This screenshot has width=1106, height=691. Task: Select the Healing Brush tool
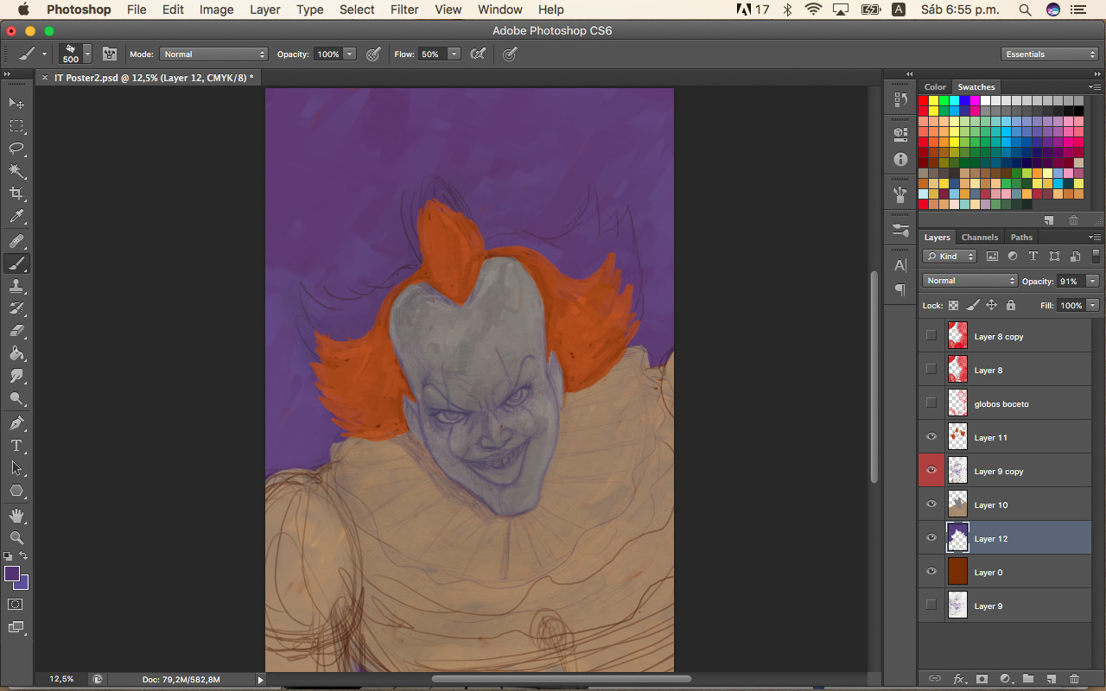(16, 241)
